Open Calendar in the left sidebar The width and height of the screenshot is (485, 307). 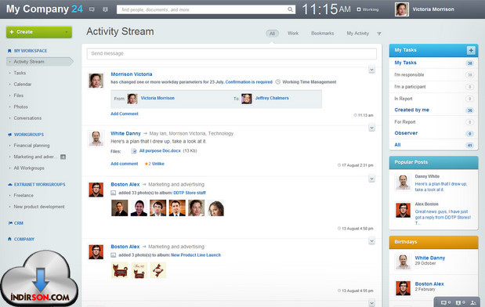pos(23,84)
